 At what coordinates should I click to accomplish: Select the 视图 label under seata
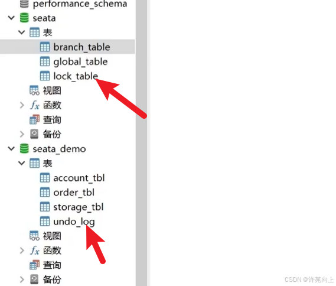tap(52, 90)
